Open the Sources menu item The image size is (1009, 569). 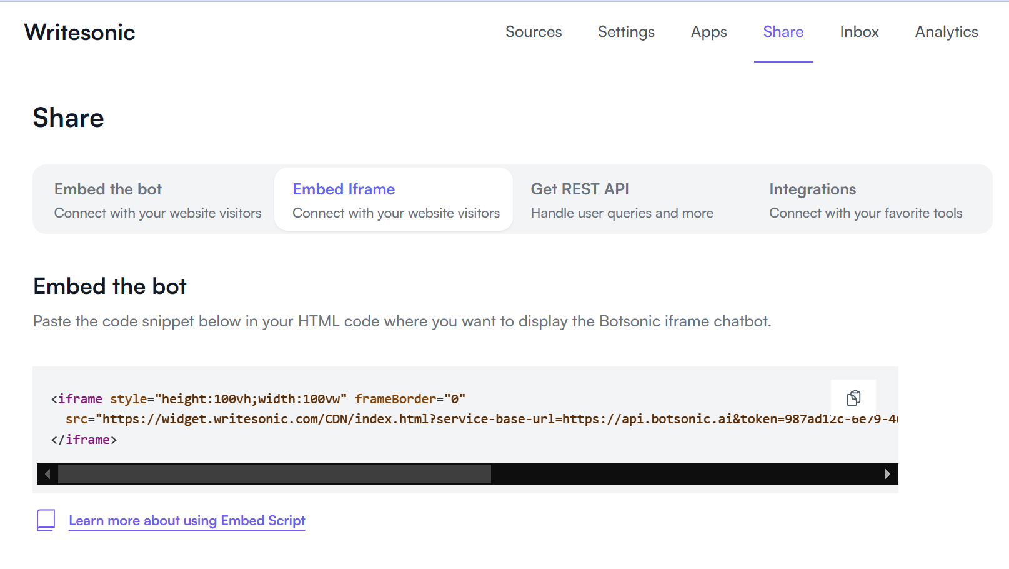[534, 32]
